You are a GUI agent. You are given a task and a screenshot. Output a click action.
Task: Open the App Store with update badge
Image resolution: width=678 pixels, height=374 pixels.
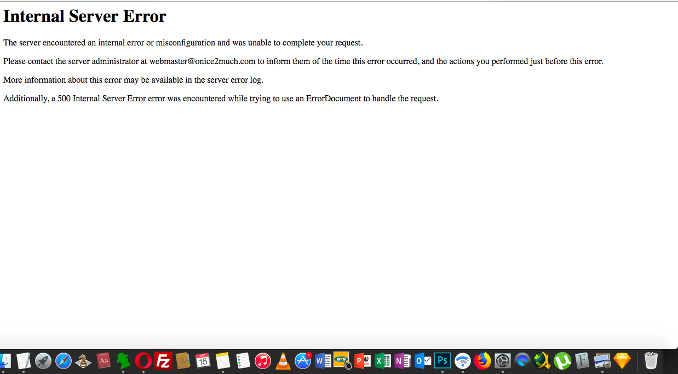(303, 361)
